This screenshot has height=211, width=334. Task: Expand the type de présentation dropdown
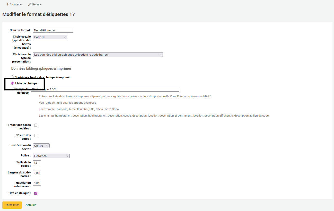point(98,55)
